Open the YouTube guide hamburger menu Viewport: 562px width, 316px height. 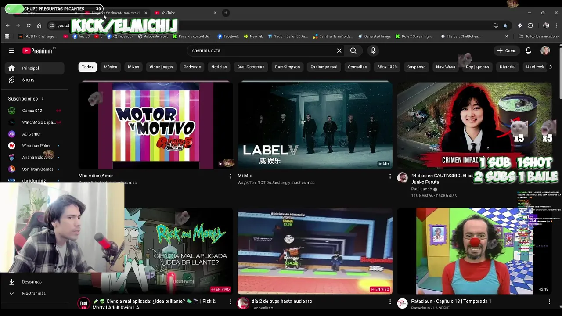(x=12, y=50)
